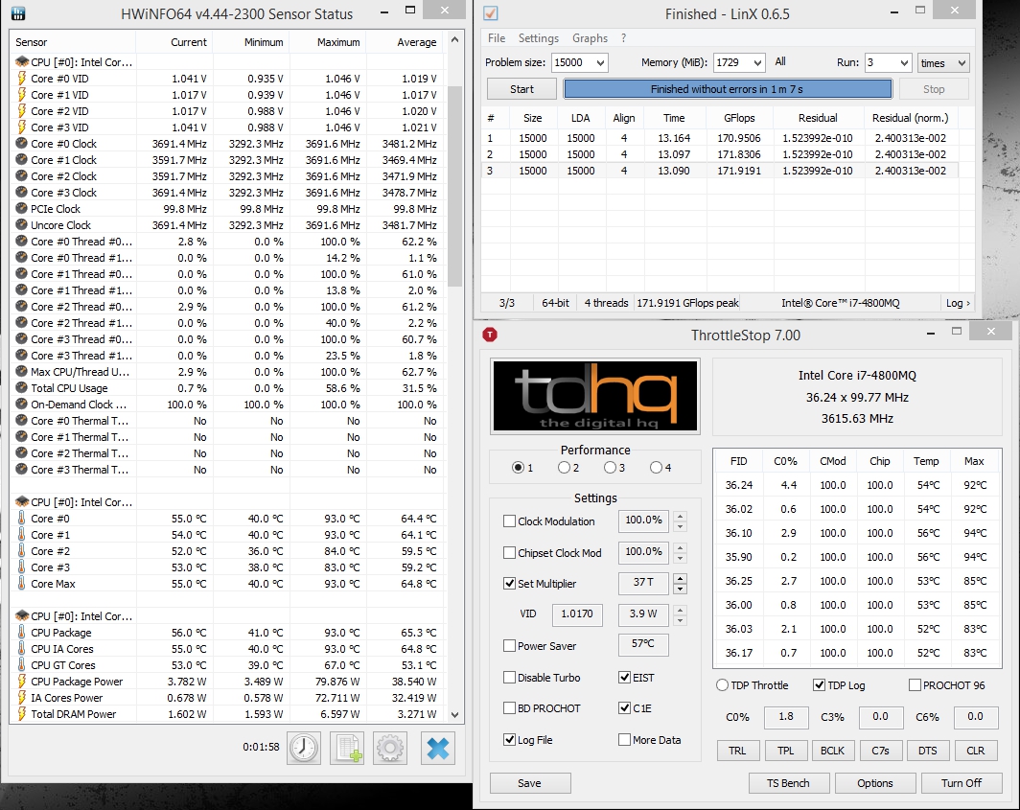Open HWiNFO sensor settings gear icon

[390, 748]
